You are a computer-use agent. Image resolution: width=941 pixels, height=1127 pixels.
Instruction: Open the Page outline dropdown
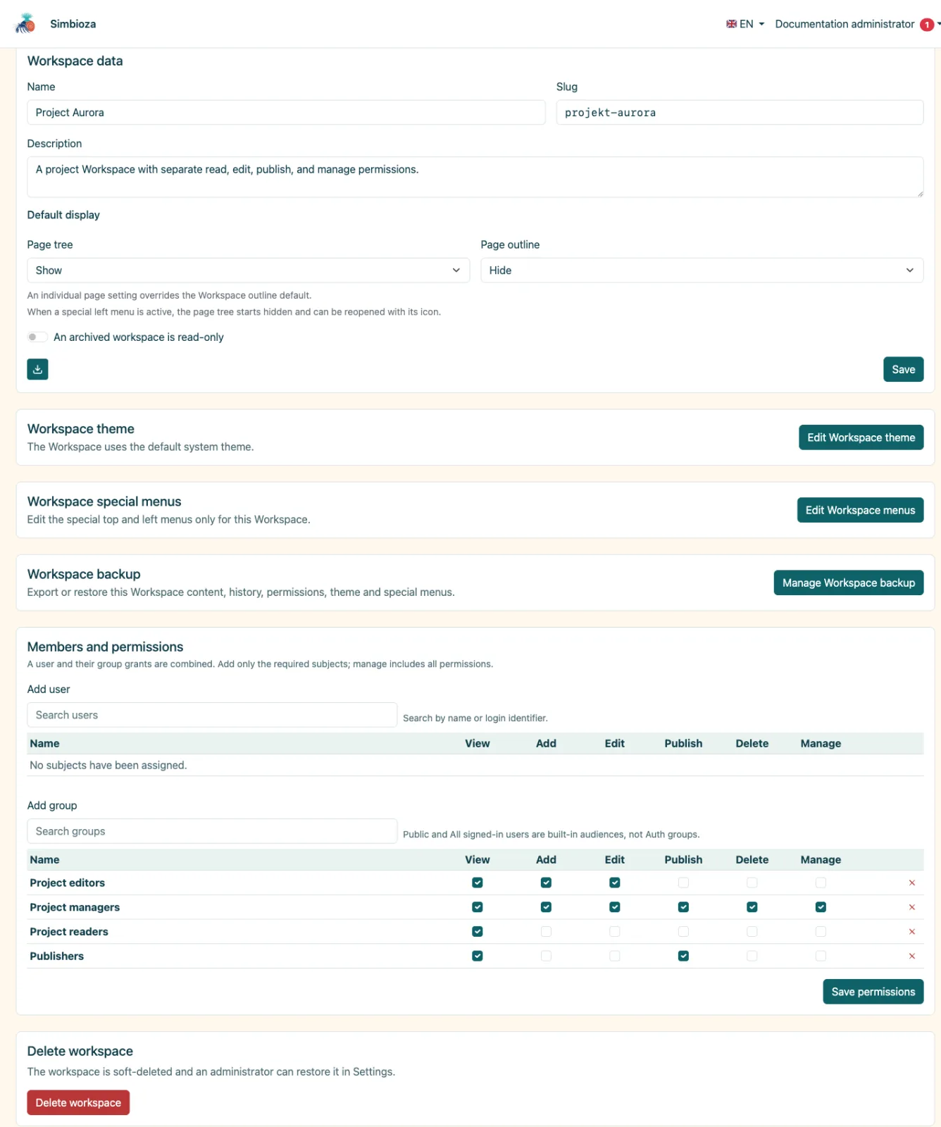coord(702,270)
